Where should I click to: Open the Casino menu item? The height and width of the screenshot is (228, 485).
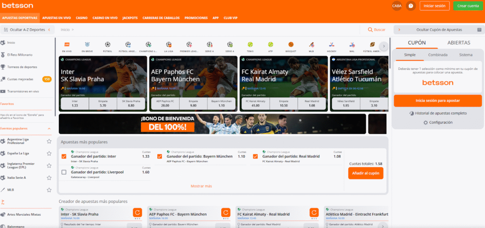pyautogui.click(x=81, y=18)
